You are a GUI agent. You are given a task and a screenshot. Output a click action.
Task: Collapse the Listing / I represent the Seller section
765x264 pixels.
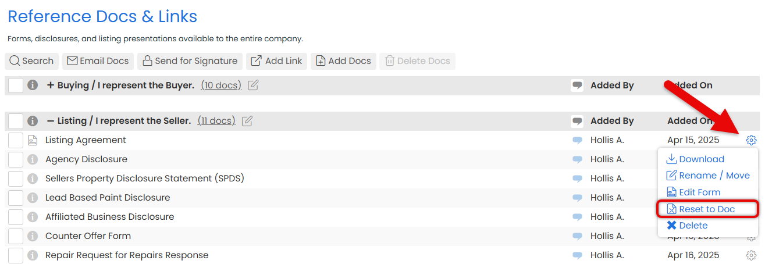[51, 121]
